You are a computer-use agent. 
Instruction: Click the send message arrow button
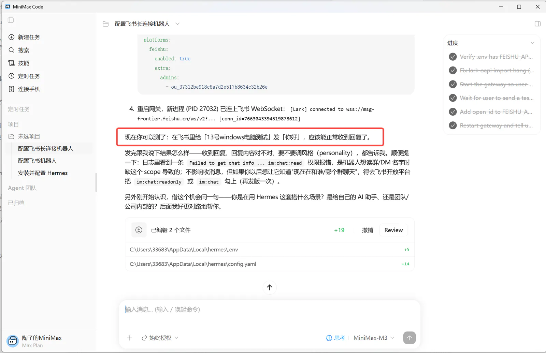[409, 338]
